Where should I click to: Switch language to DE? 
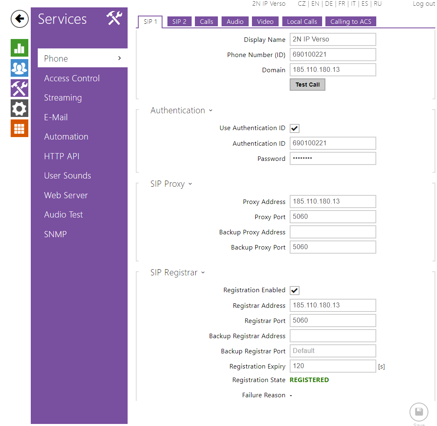tap(329, 4)
